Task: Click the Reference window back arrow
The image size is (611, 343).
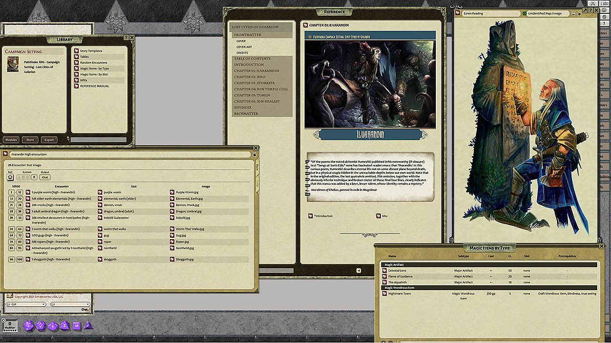Action: [x=359, y=271]
